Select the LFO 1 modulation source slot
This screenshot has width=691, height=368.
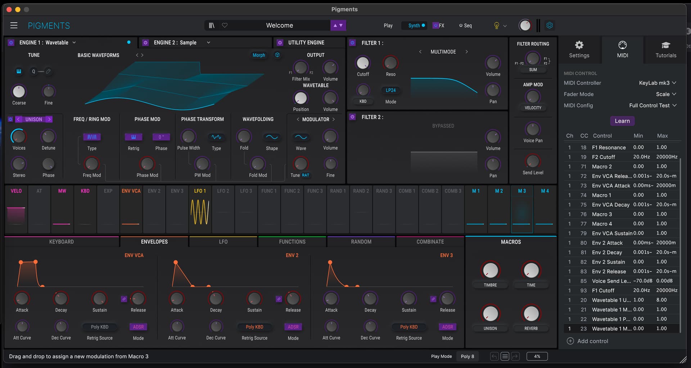pyautogui.click(x=200, y=209)
